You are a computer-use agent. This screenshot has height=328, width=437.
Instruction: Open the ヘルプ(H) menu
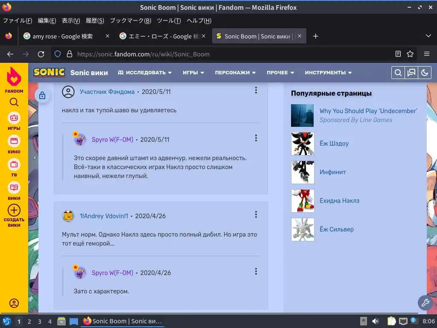coord(199,20)
